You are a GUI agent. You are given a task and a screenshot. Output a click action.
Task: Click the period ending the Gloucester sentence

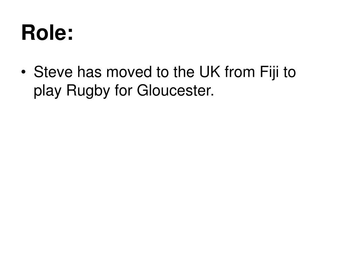coord(212,95)
